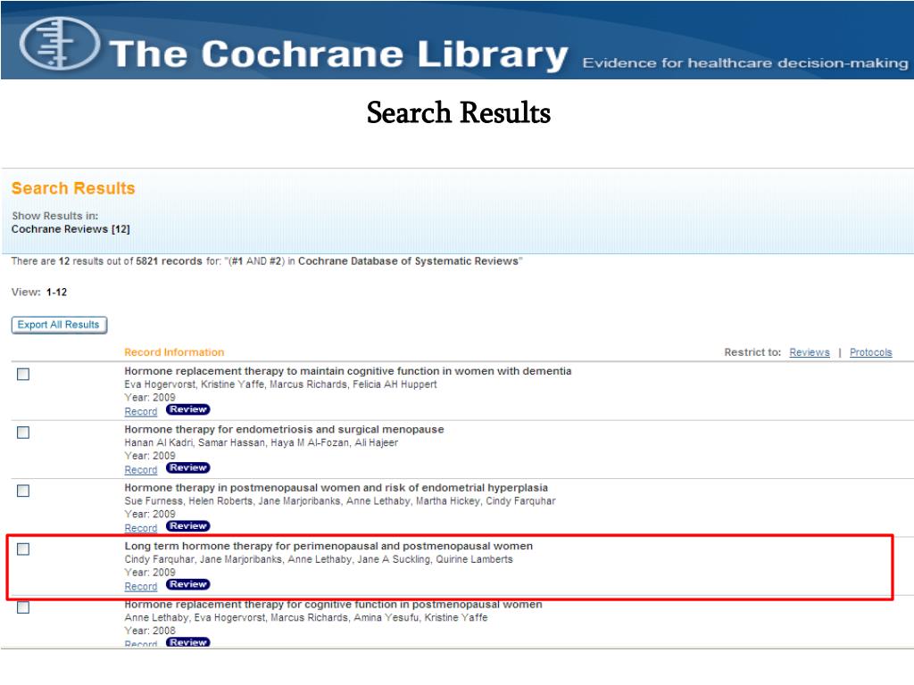The image size is (914, 685).
Task: Open title 'Hormone replacement therapy to maintain cognitive function'
Action: [x=347, y=371]
